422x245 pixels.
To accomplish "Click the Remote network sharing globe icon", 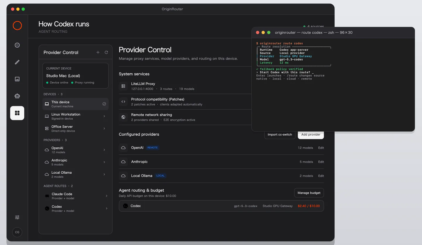I will click(x=123, y=117).
